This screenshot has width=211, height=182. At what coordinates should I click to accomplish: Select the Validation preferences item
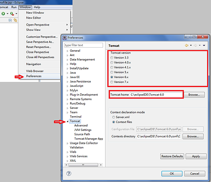(77, 147)
